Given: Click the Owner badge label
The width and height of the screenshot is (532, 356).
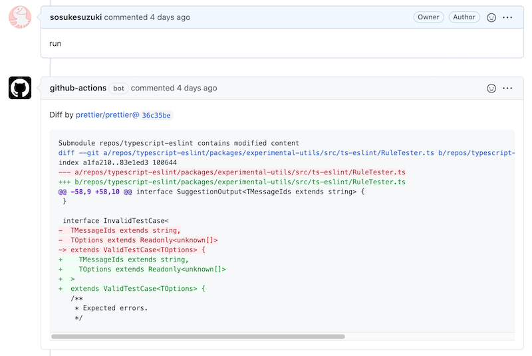Looking at the screenshot, I should click(x=428, y=17).
